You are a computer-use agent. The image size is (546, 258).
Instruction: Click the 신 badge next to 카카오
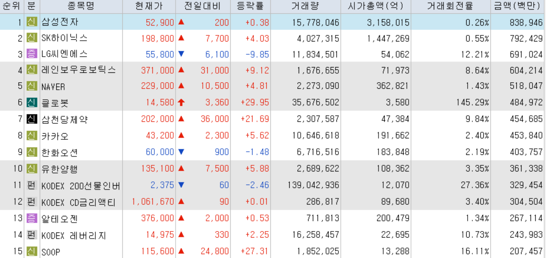31,135
